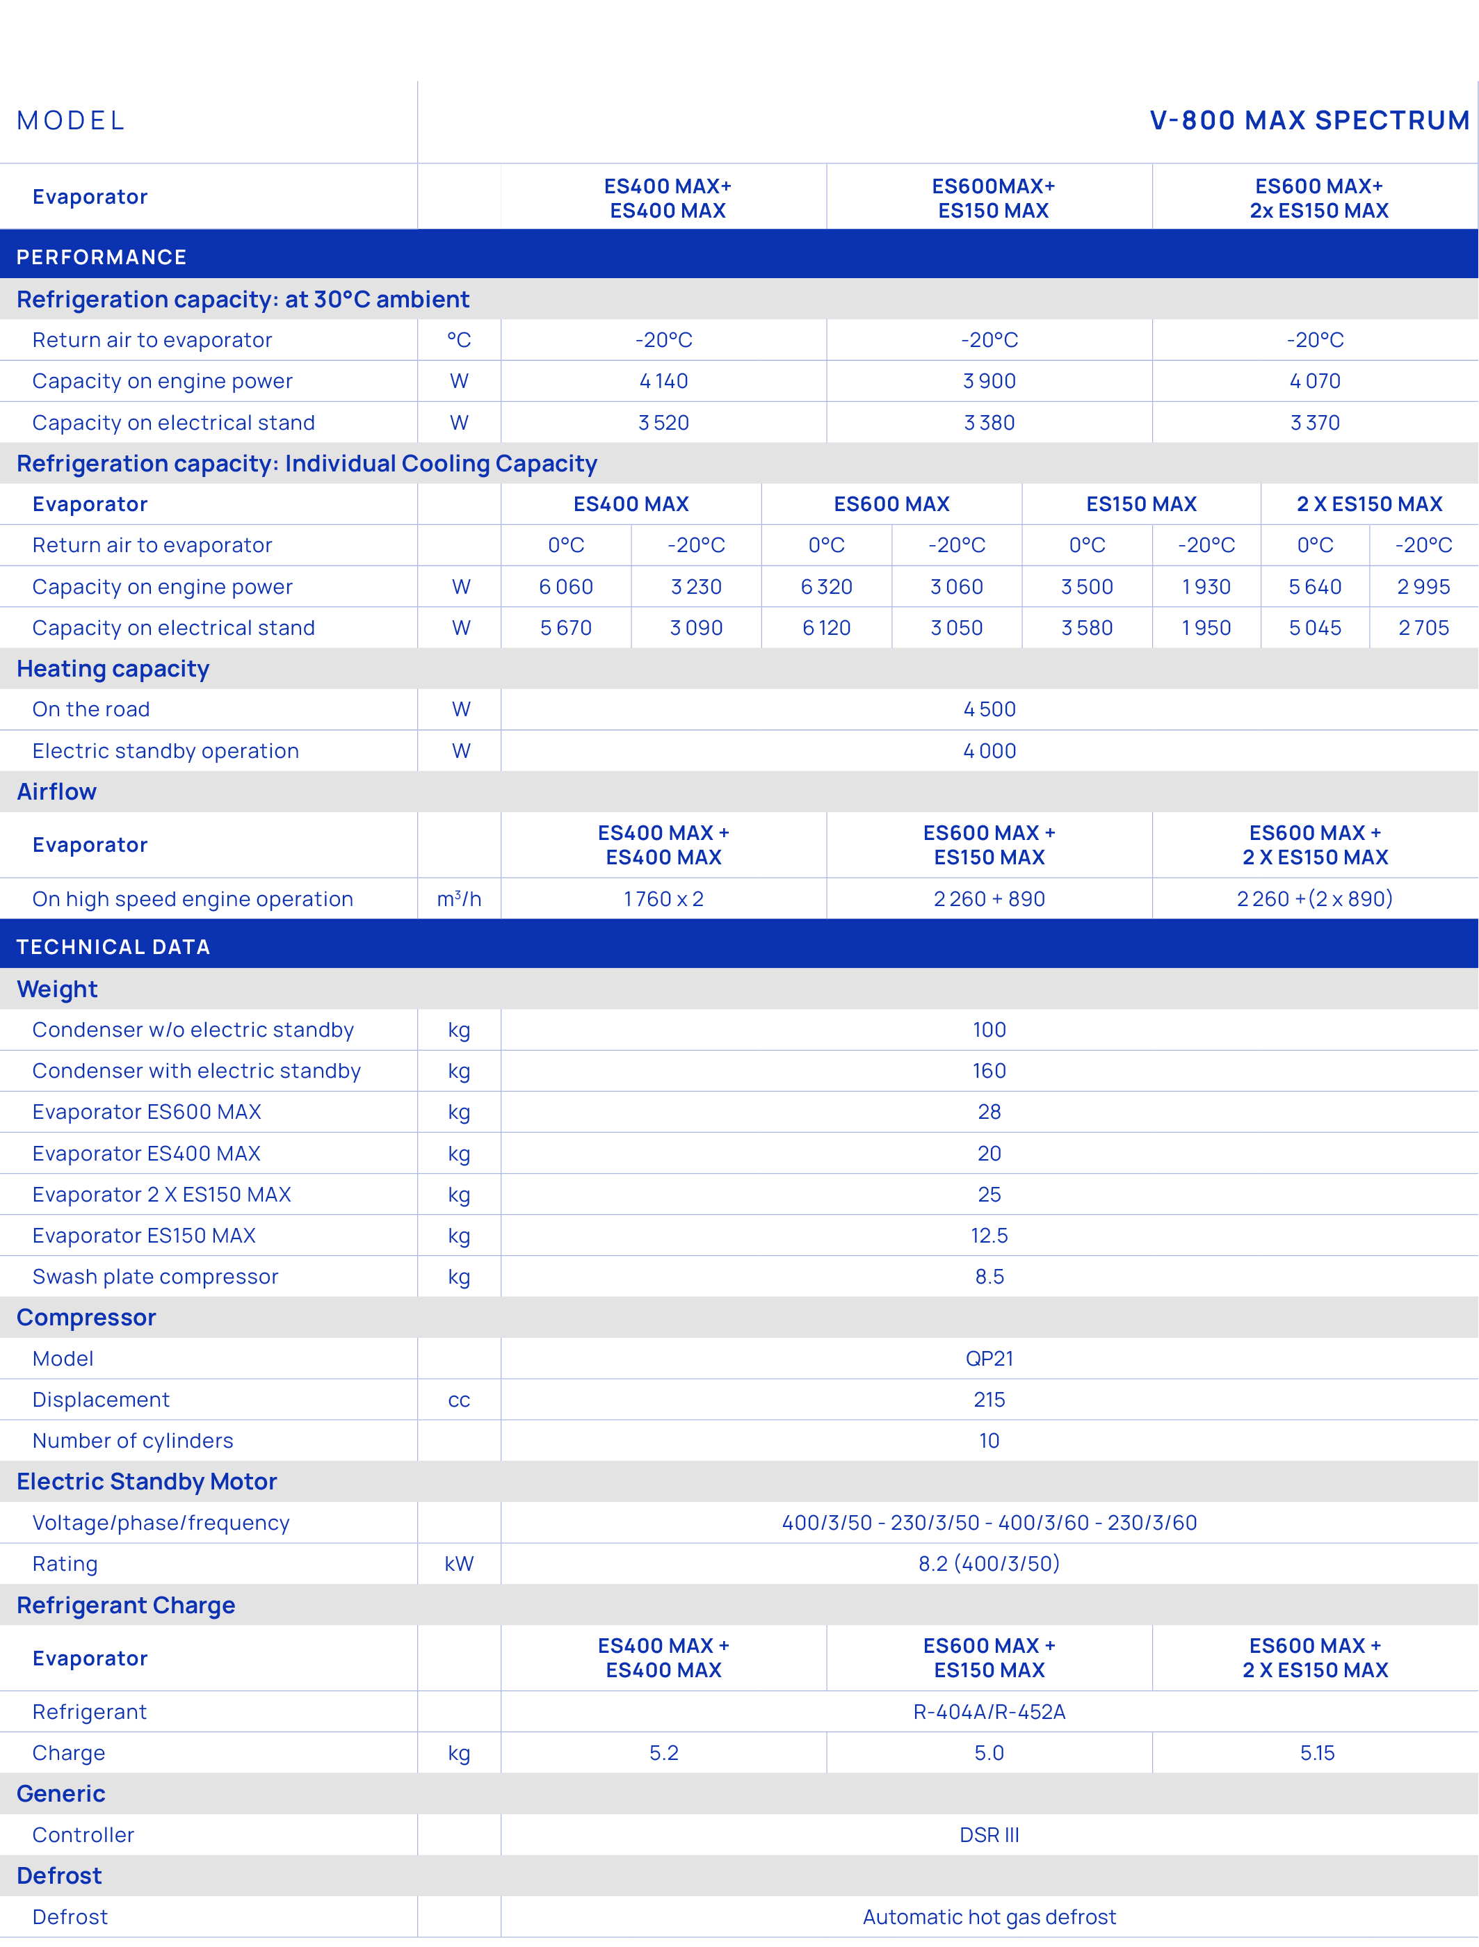Select the 12.5 evaporator weight value
The image size is (1479, 1947).
pyautogui.click(x=989, y=1236)
